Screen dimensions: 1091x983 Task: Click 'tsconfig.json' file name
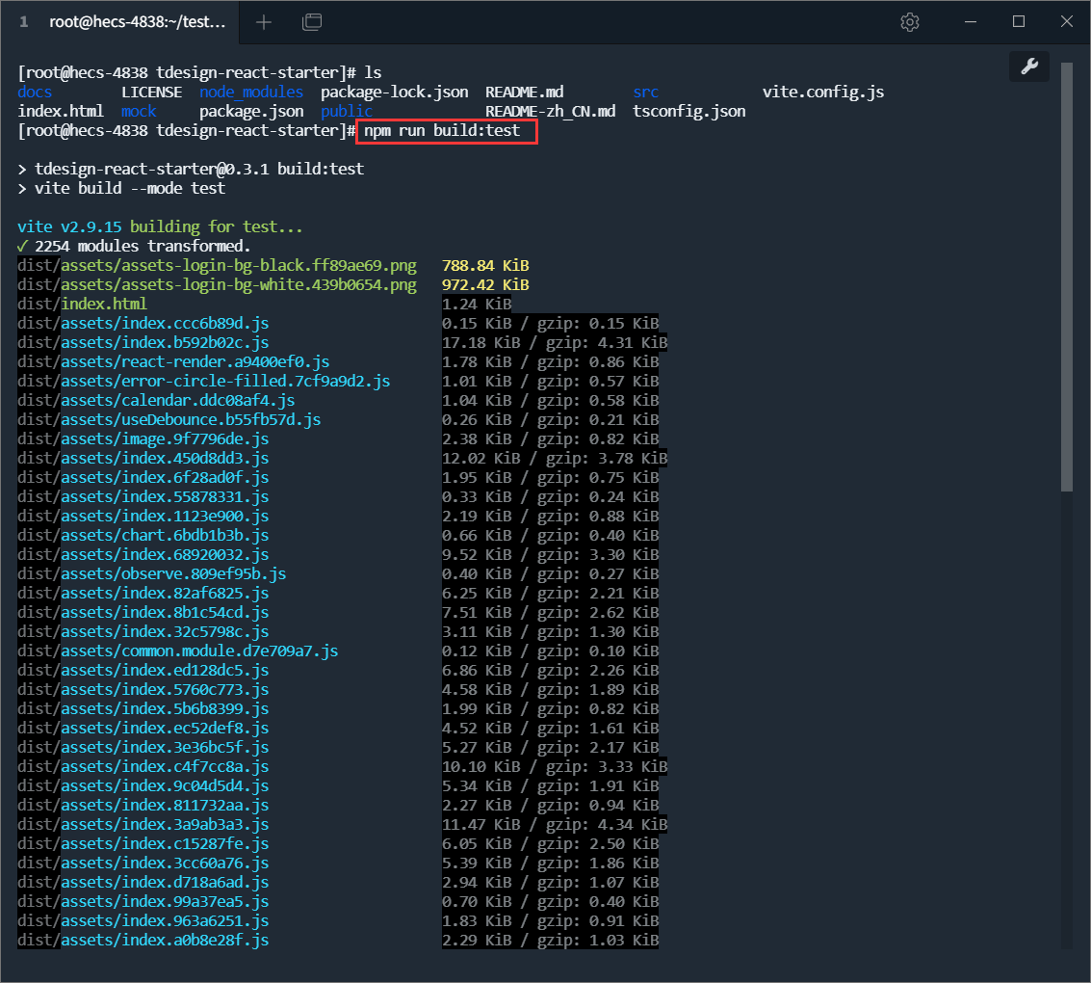pos(688,112)
